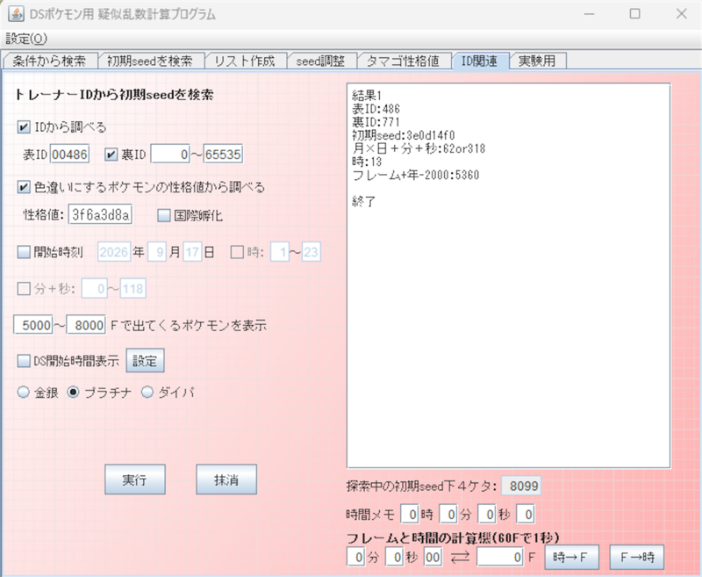
Task: Select the ID関連 tab
Action: tap(479, 61)
